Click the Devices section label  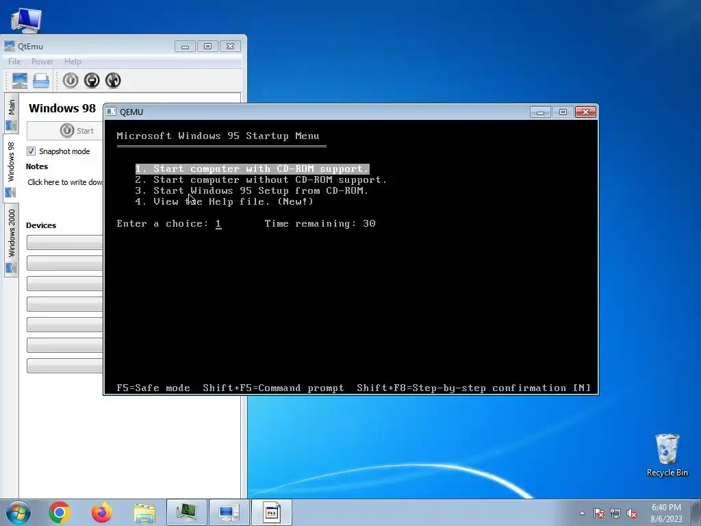tap(41, 225)
